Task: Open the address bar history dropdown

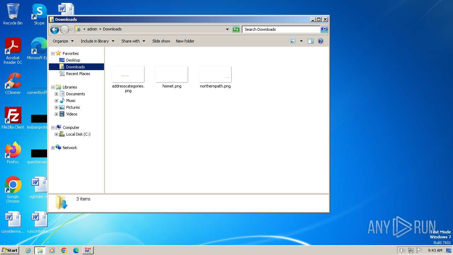Action: pyautogui.click(x=227, y=29)
